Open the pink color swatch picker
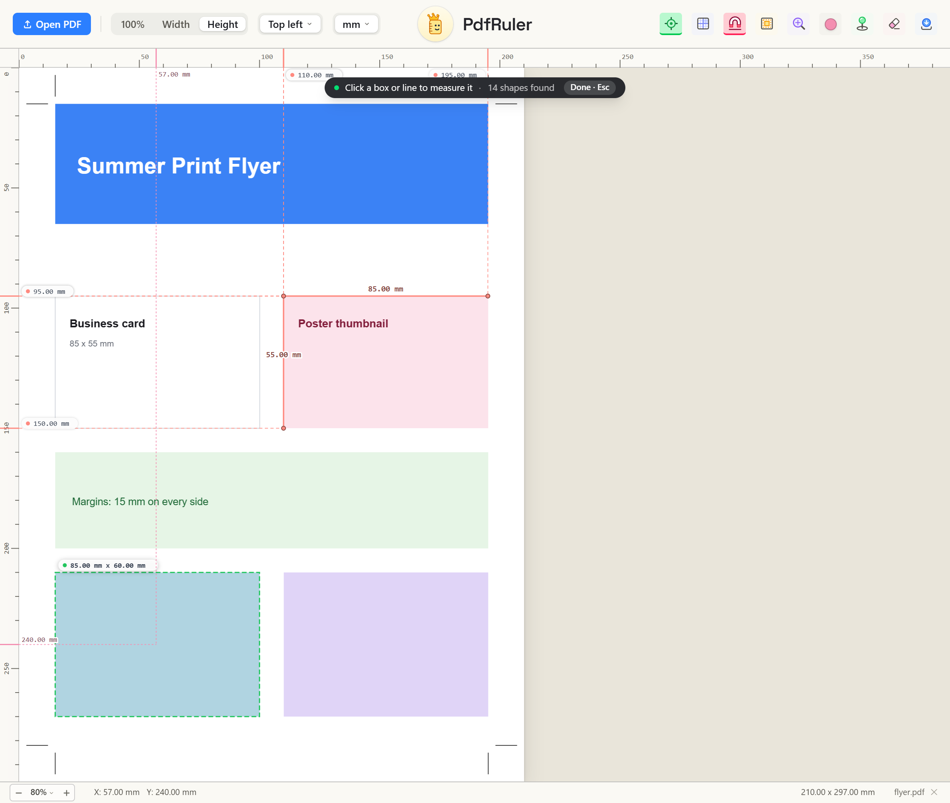950x803 pixels. point(830,24)
